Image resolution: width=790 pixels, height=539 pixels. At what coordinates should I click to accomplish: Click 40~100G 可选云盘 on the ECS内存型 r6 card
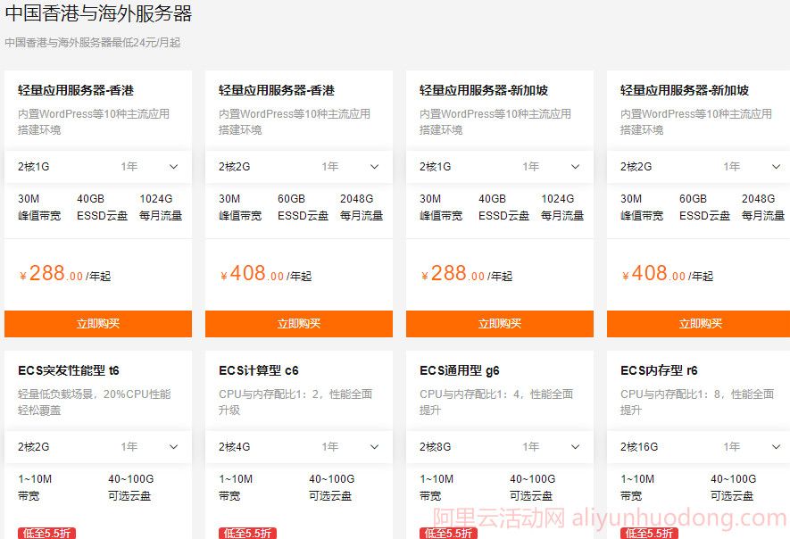[734, 487]
